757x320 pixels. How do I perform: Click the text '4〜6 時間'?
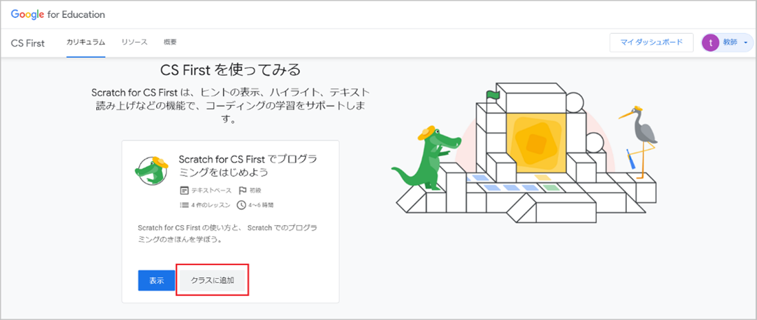[262, 204]
